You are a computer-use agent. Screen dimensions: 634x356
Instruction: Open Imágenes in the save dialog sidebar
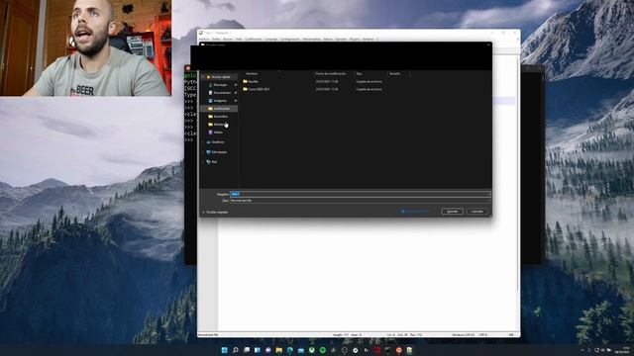pyautogui.click(x=220, y=101)
